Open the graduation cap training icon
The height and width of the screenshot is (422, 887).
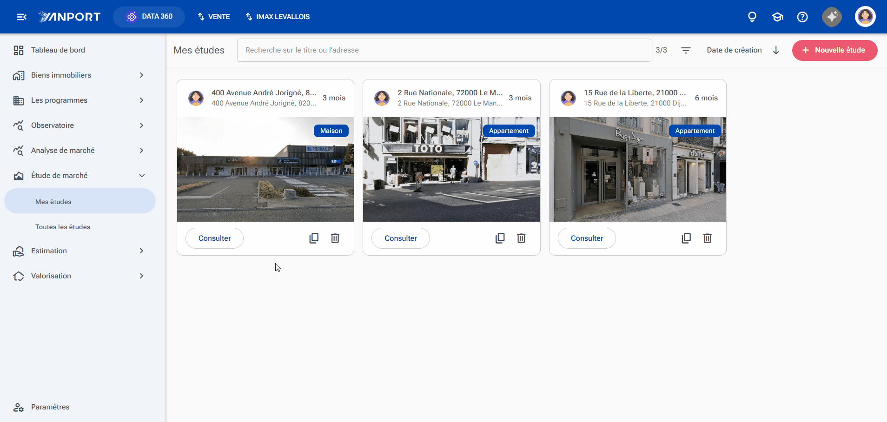click(x=777, y=17)
